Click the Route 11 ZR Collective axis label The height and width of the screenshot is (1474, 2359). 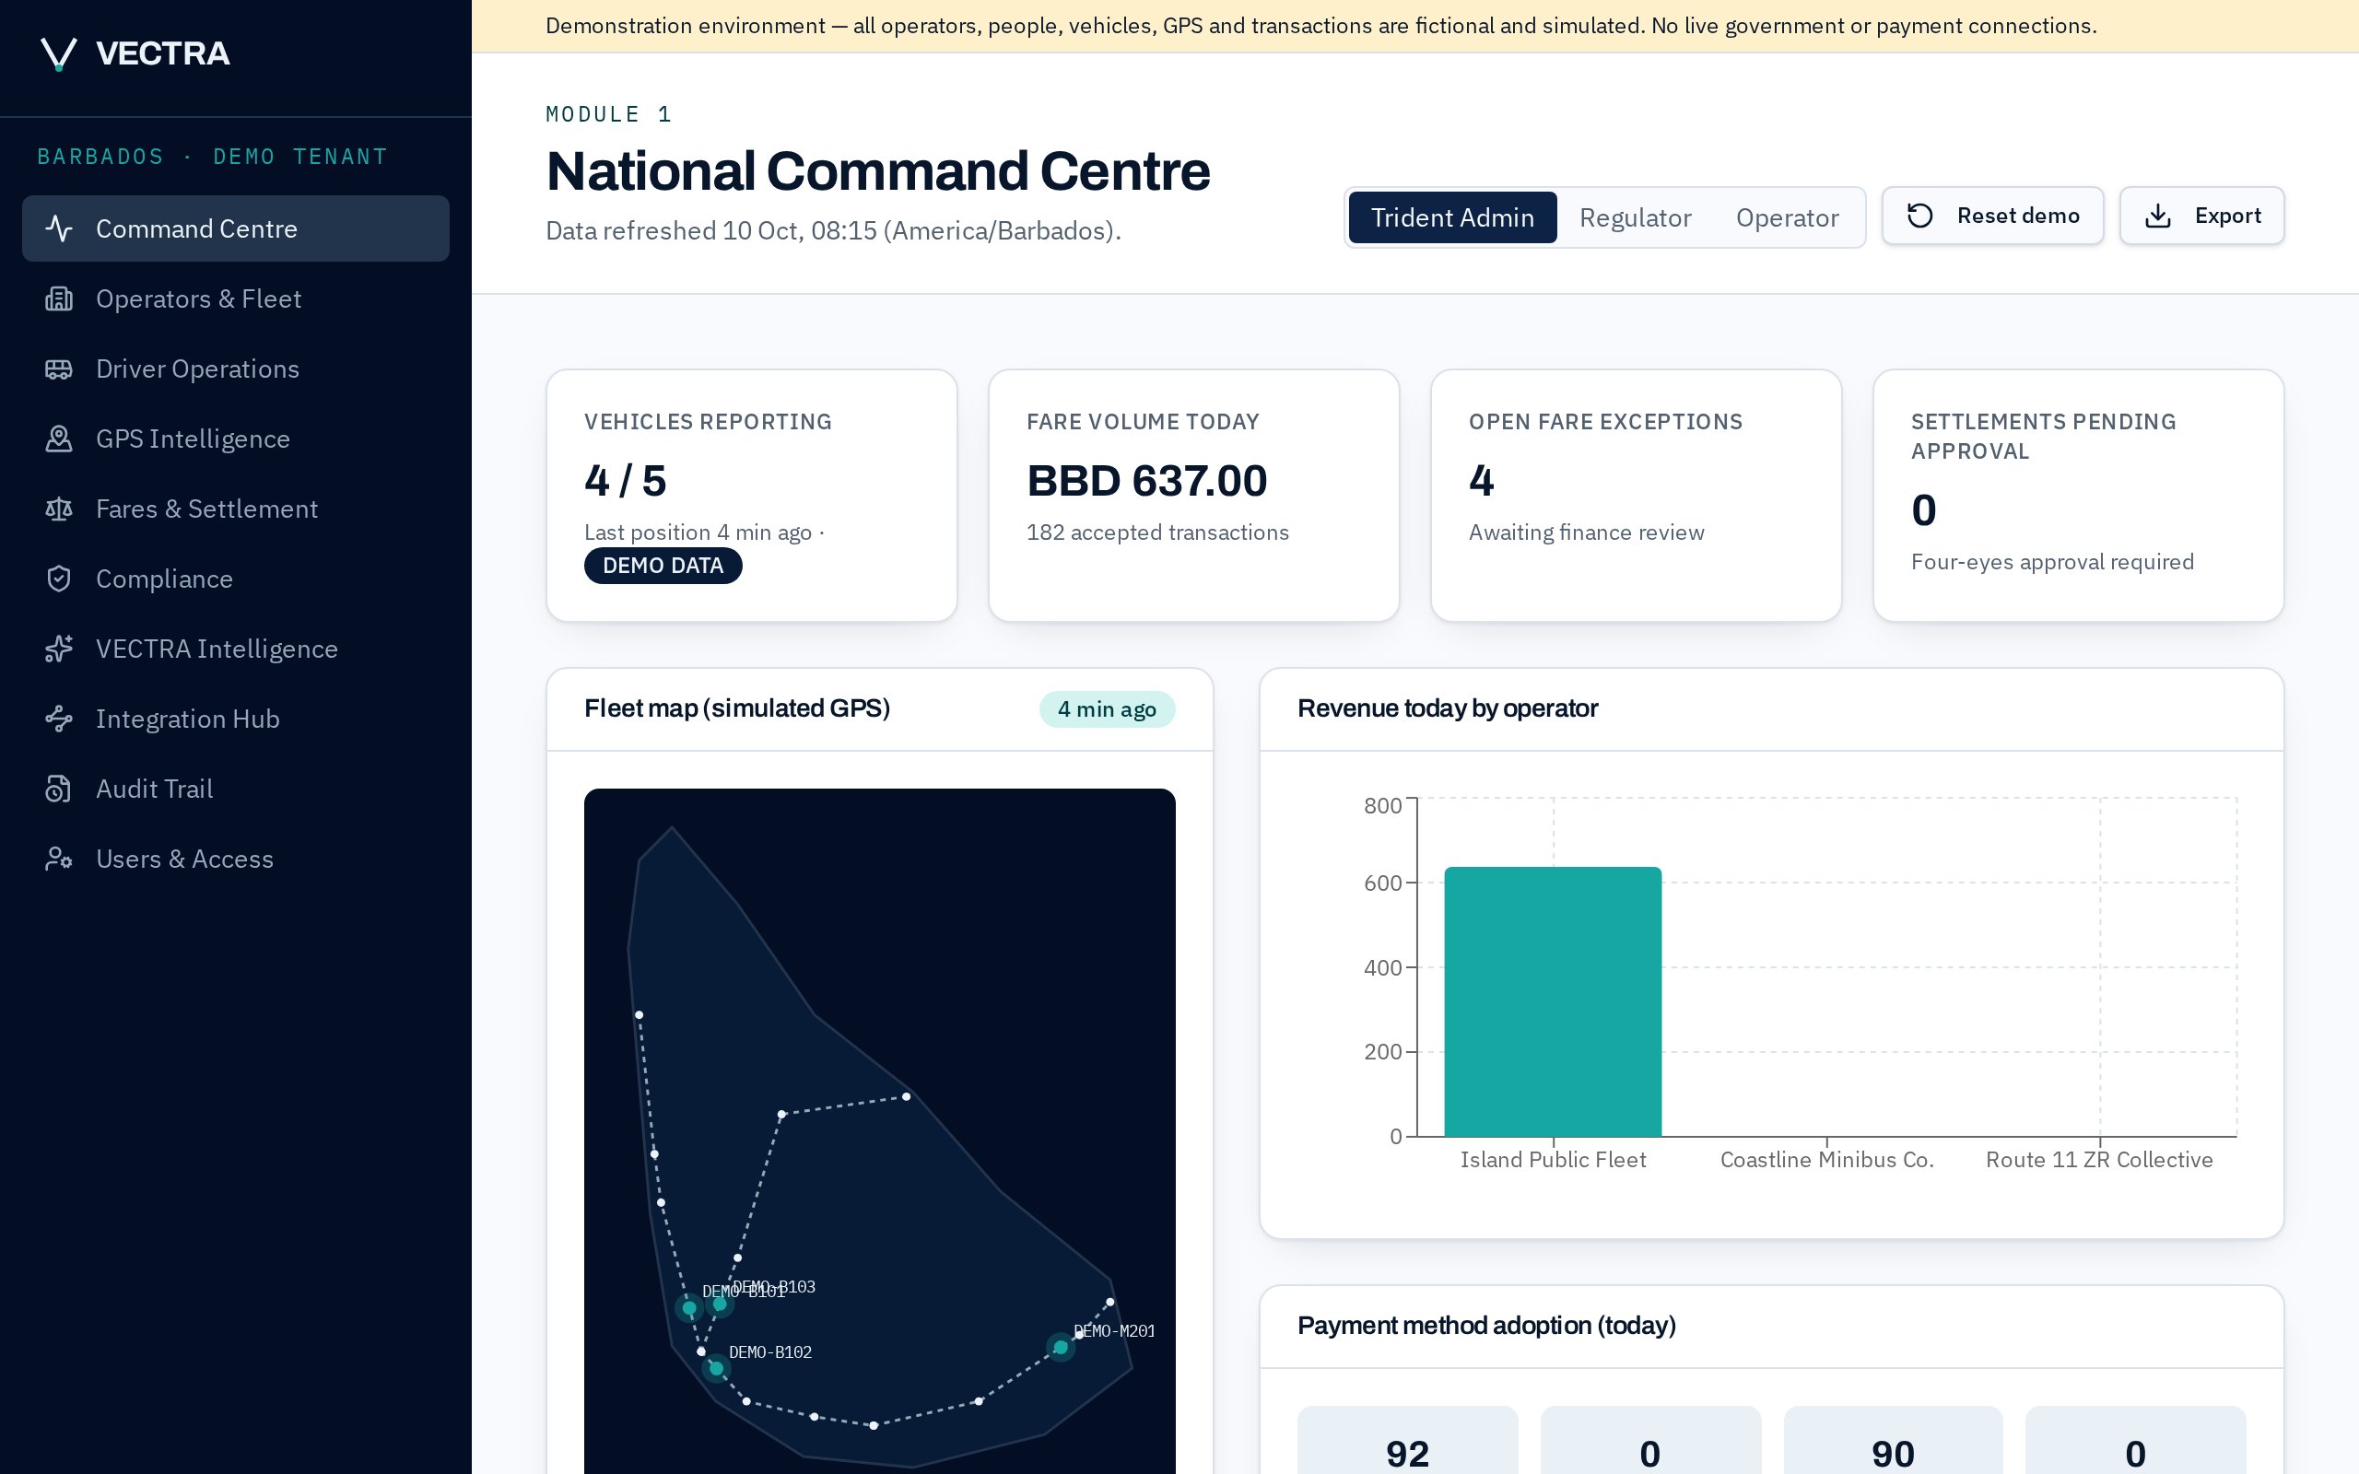[x=2099, y=1159]
